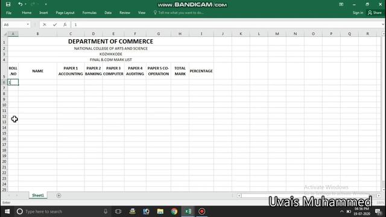Open File Explorer from the taskbar
This screenshot has height=217, width=386.
160,212
